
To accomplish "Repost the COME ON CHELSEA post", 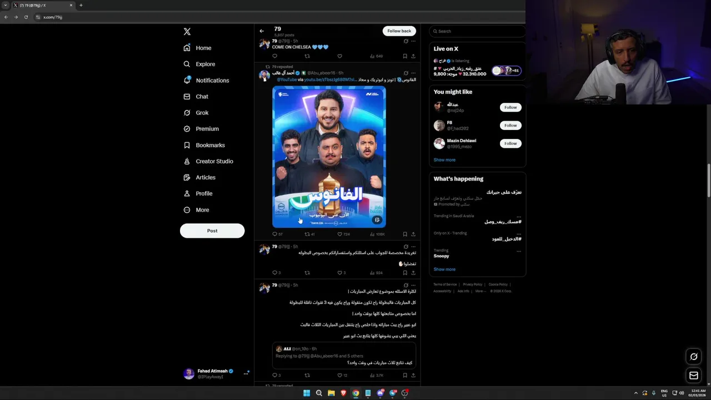I will coord(307,56).
